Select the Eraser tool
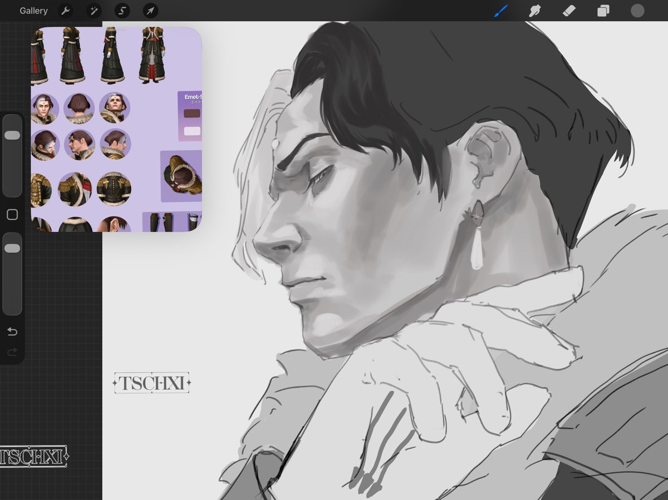 tap(569, 11)
